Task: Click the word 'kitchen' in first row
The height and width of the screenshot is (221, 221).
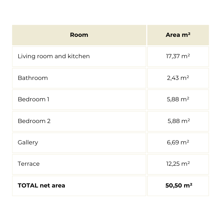Action: click(x=78, y=56)
